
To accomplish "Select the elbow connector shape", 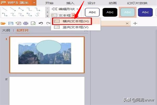I will click(x=29, y=9).
